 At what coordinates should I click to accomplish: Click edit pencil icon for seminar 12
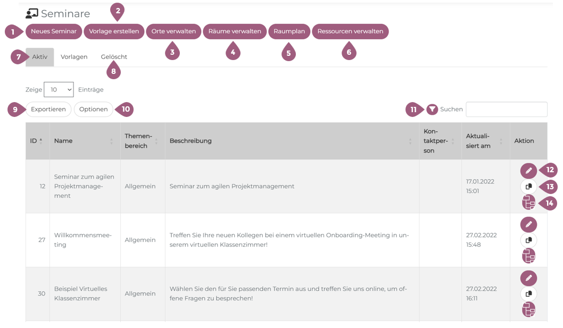[x=528, y=171]
